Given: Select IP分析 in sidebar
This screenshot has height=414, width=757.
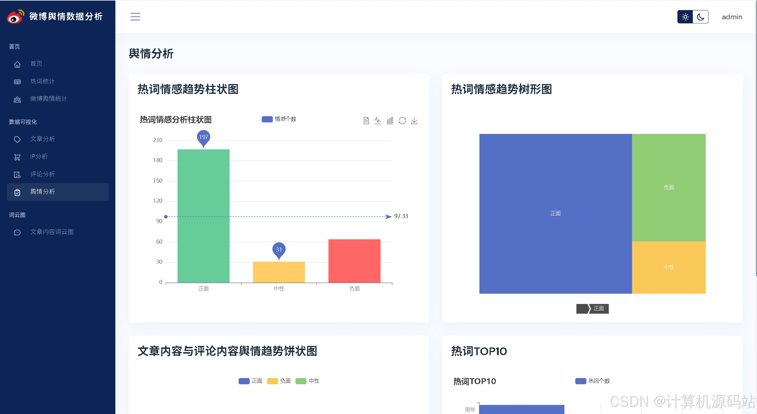Looking at the screenshot, I should 39,157.
